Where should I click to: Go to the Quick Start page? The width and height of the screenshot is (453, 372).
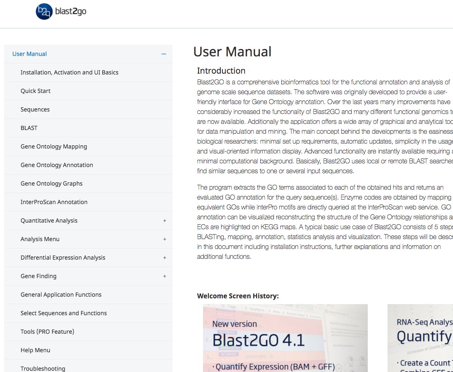[x=35, y=91]
